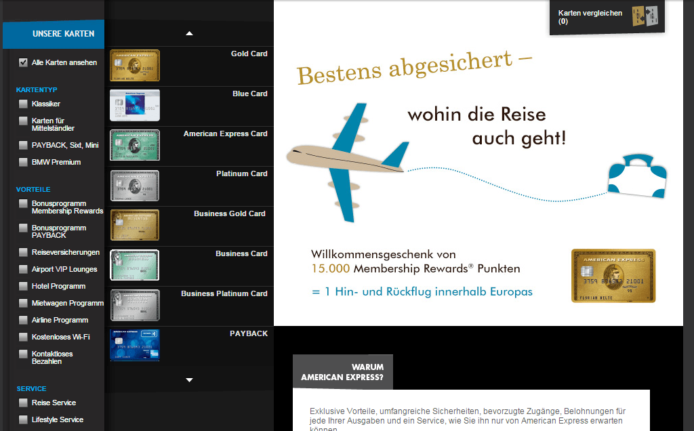This screenshot has width=694, height=431.
Task: Click the Karten vergleichen compare icon
Action: 645,16
